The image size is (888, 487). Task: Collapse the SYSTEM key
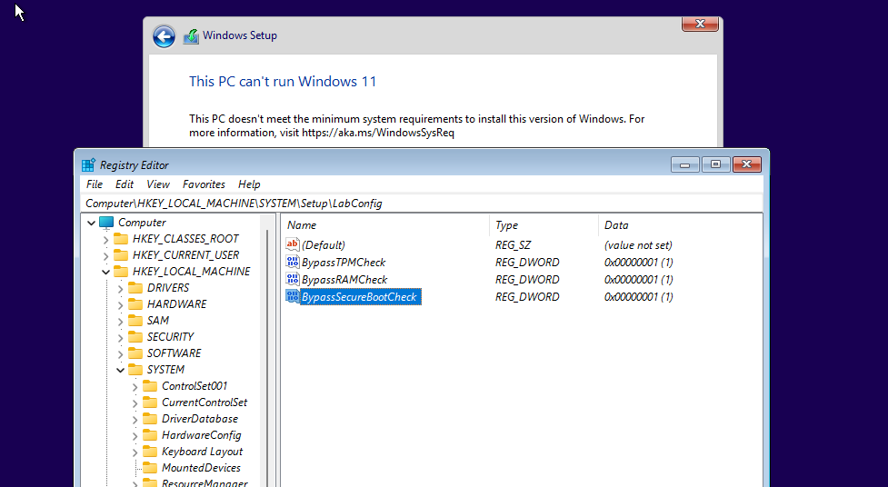pos(121,371)
